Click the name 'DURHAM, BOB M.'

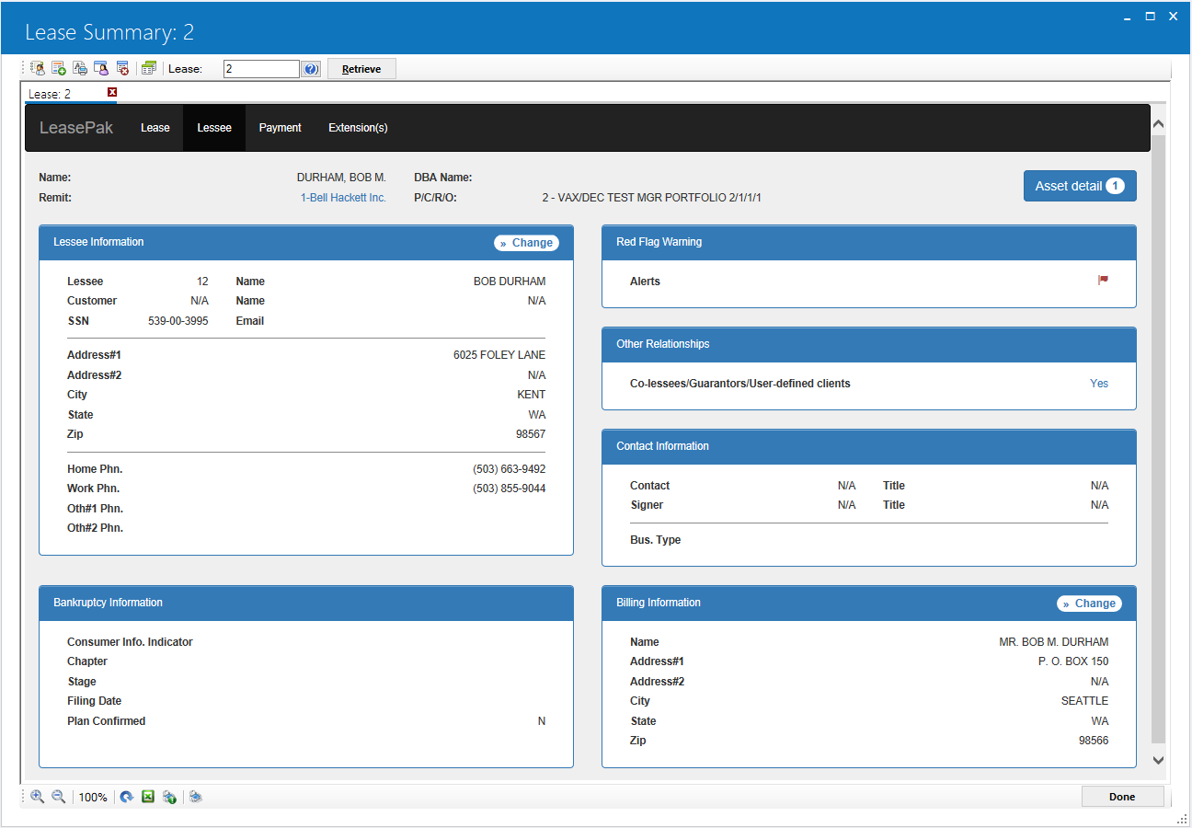pyautogui.click(x=341, y=178)
